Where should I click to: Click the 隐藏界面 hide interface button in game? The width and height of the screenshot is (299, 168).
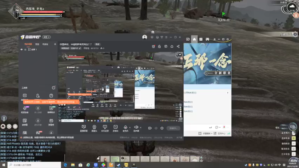(x=288, y=34)
